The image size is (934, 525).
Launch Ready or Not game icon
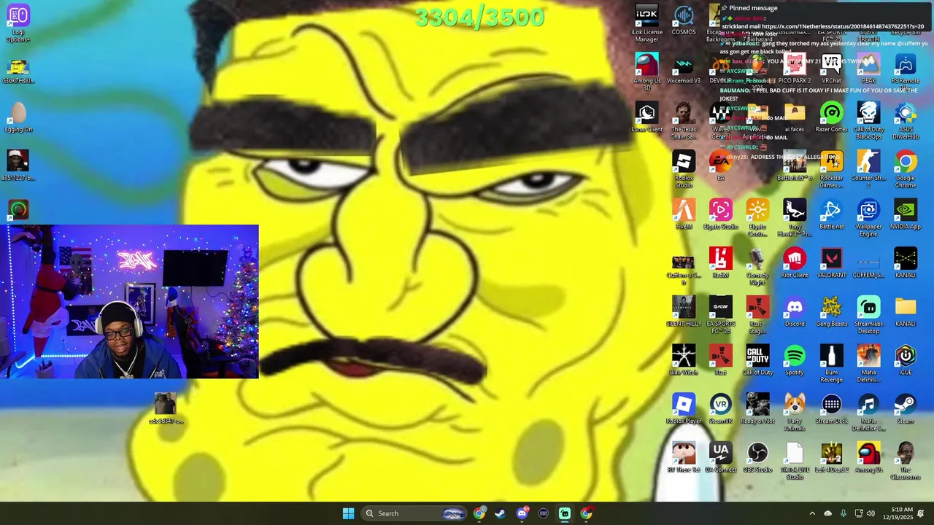click(757, 409)
